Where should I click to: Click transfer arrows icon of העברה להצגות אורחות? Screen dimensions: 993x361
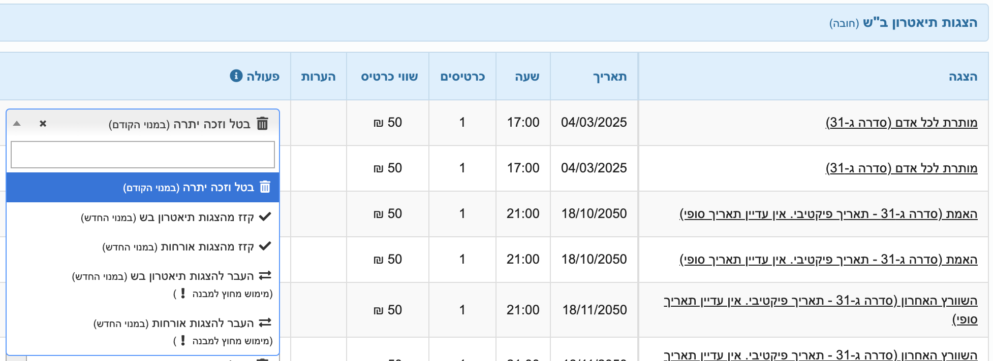click(x=265, y=322)
